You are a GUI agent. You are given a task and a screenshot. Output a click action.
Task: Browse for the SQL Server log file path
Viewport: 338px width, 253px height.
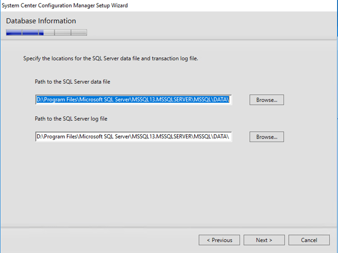pos(266,137)
